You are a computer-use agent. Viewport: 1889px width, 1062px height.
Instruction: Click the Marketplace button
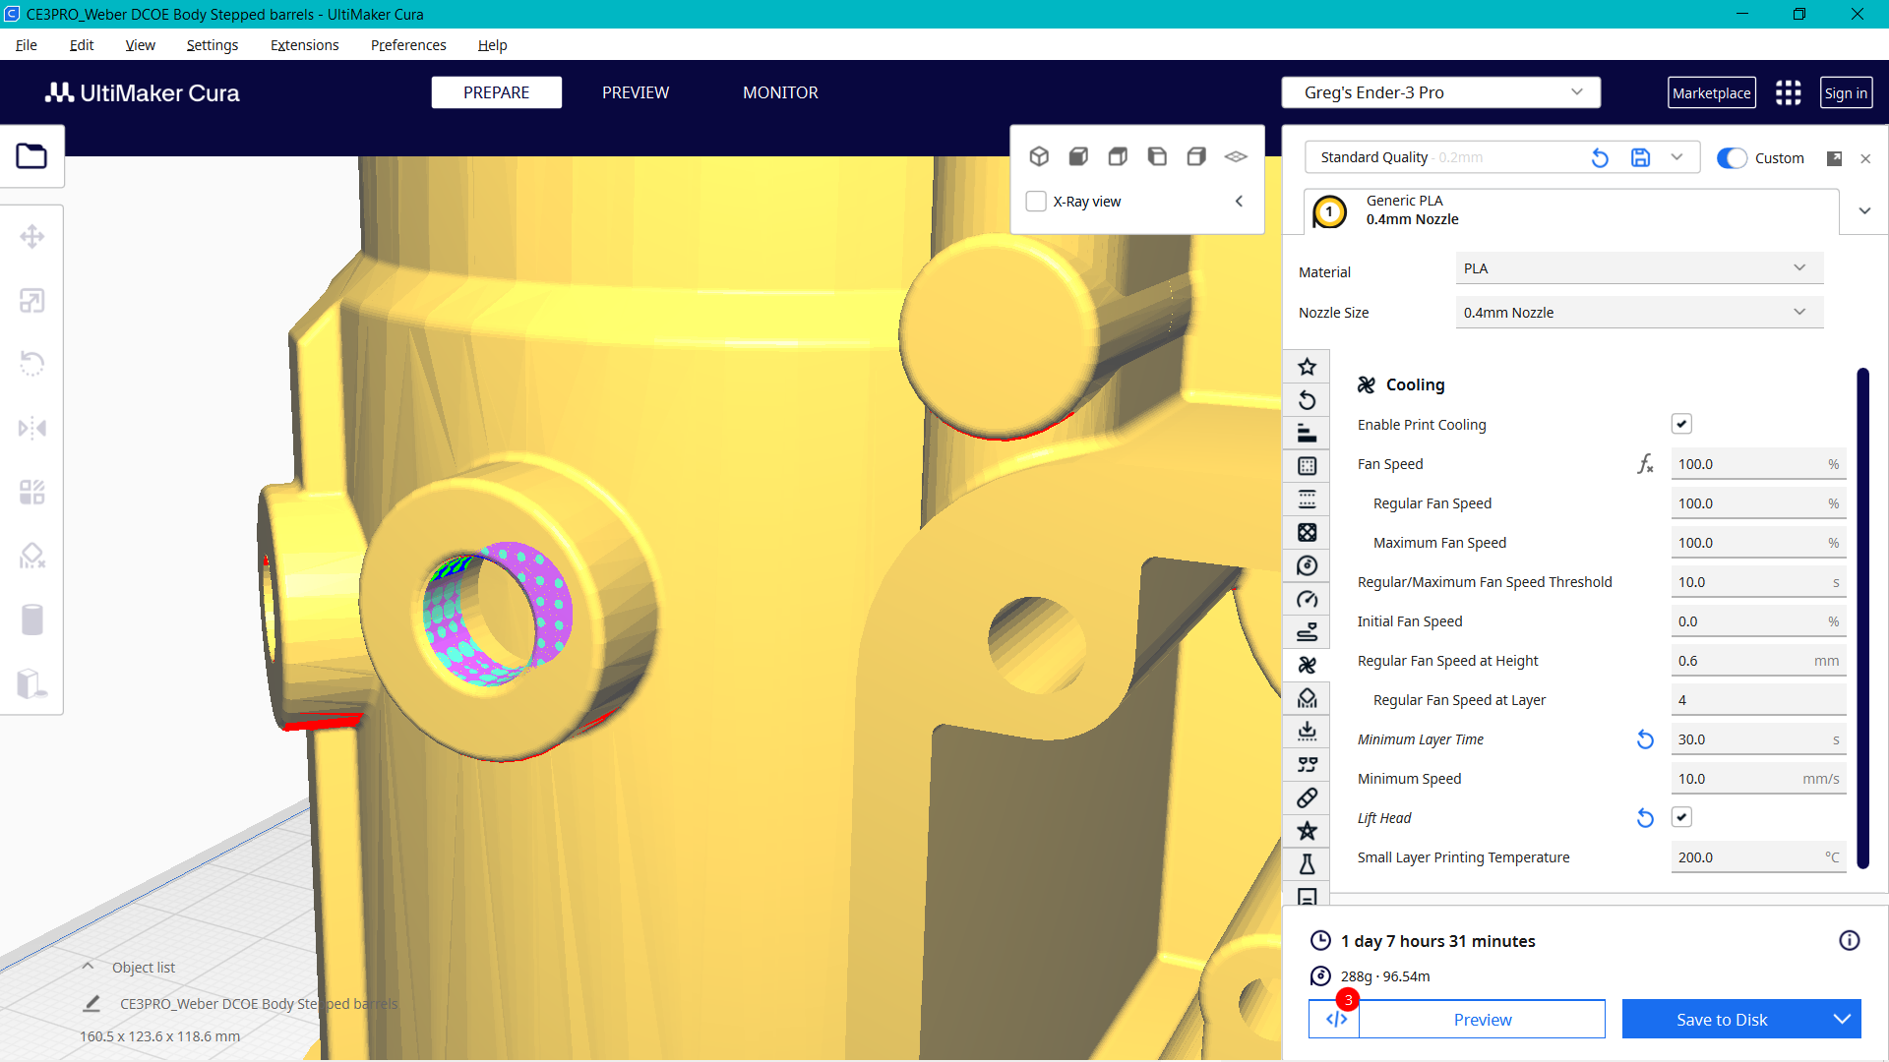tap(1712, 91)
